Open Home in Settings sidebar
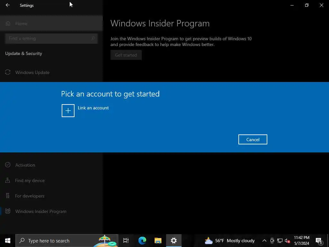This screenshot has width=329, height=247. pos(51,23)
